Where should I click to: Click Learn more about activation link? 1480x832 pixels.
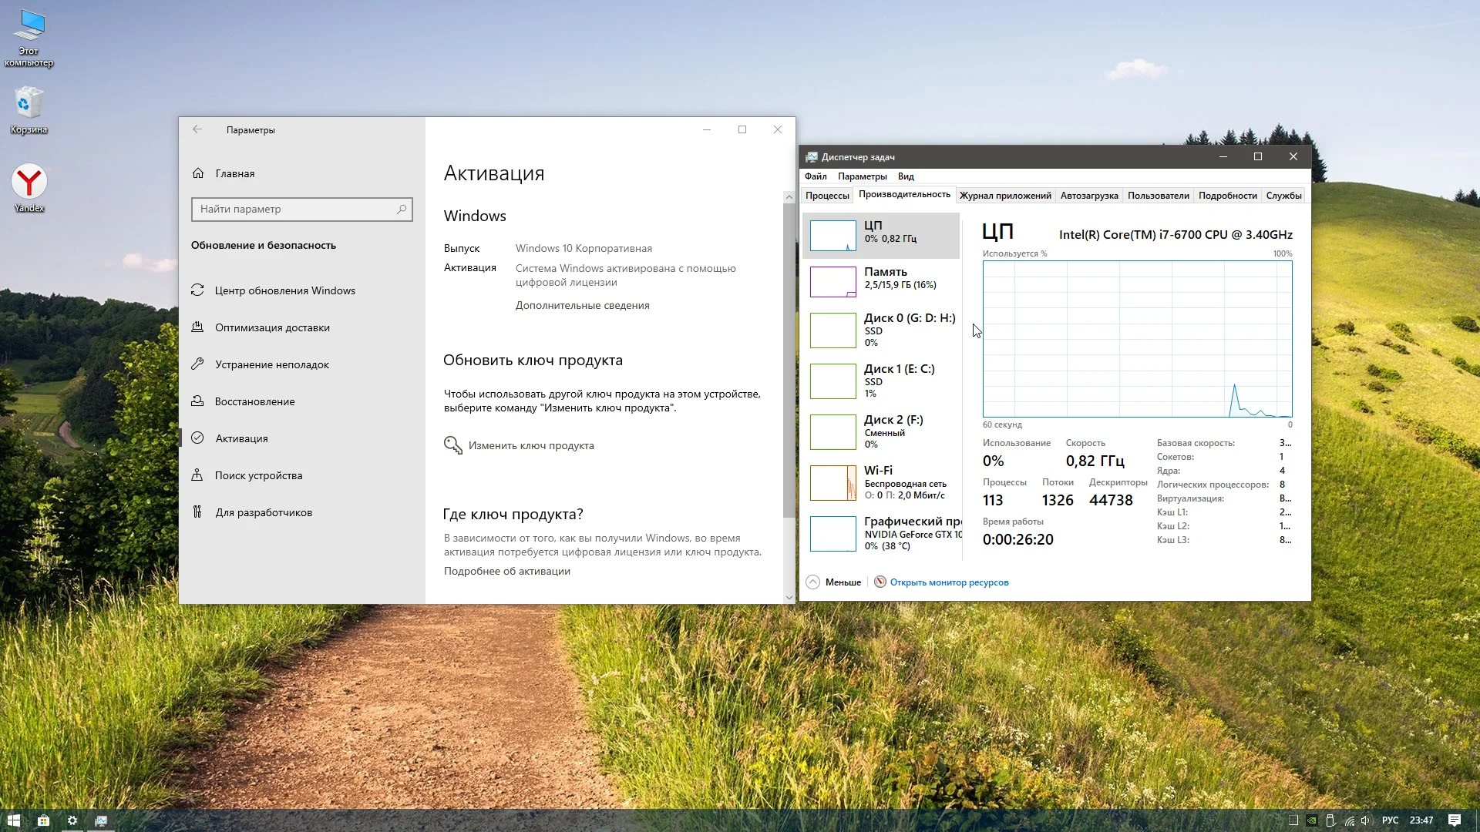pos(506,571)
